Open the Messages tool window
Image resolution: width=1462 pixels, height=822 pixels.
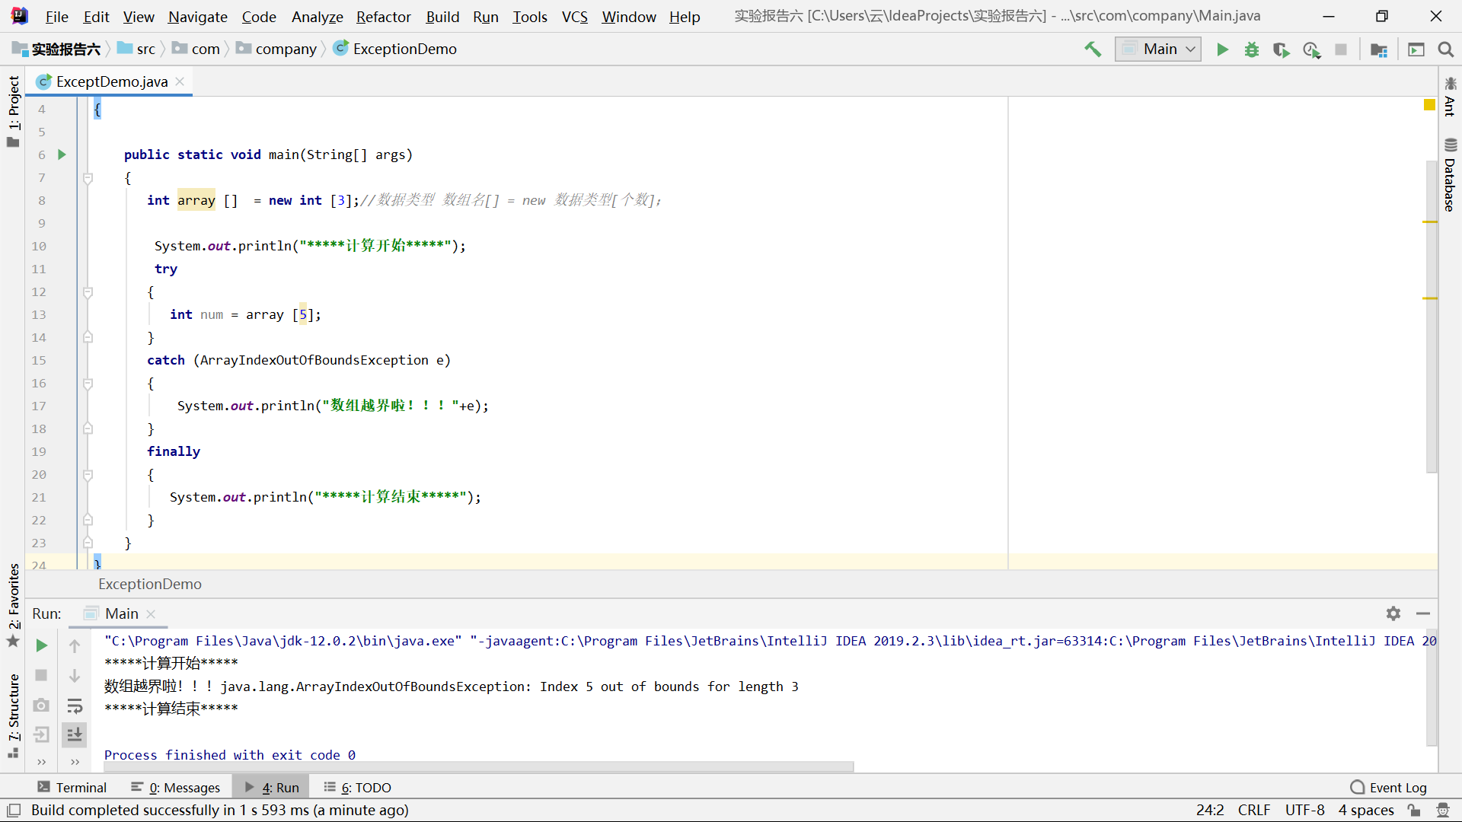176,787
